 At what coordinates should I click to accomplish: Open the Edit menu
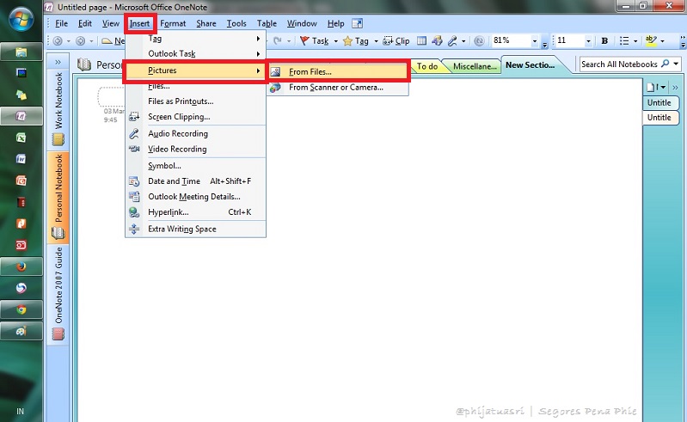tap(84, 24)
